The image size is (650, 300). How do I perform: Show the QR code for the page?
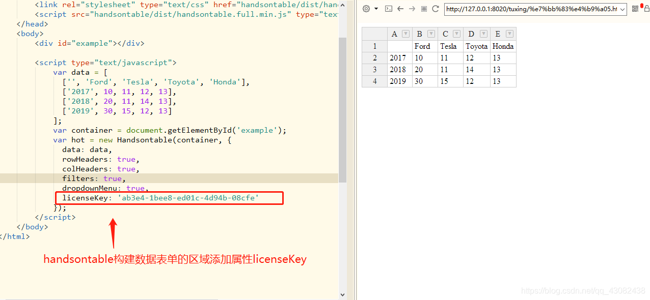tap(635, 9)
